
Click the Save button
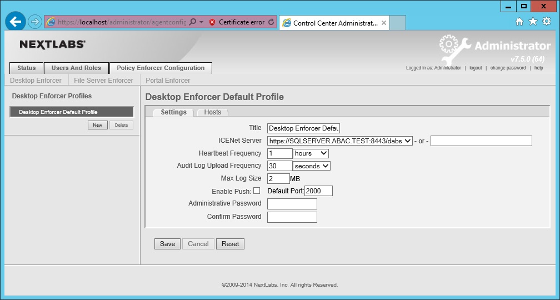point(168,244)
